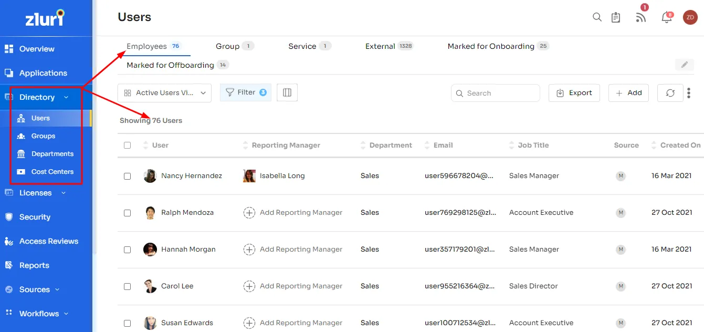
Task: Sort by the Department column arrows
Action: pos(363,146)
